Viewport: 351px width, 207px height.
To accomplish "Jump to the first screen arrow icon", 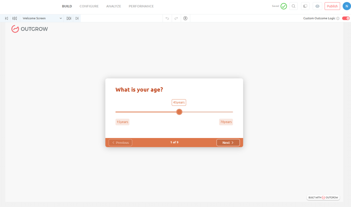I will [x=7, y=18].
